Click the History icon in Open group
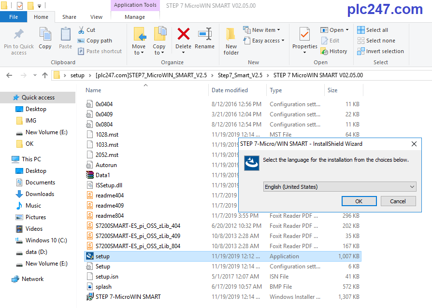 (324, 51)
